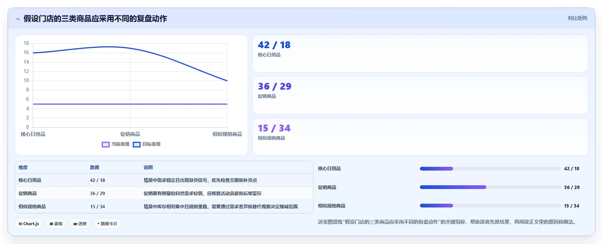The image size is (603, 244).
Task: Click the caption starting 这张图提炼
Action: [x=448, y=222]
